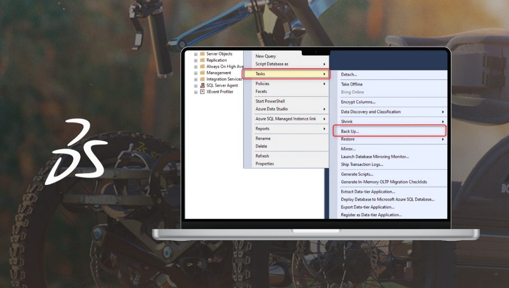Select the XEvent Profiler label
The height and width of the screenshot is (288, 509).
(220, 92)
